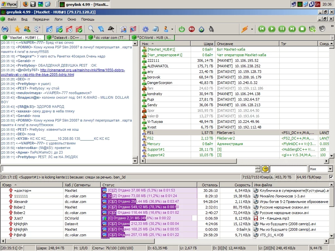335x251 pixels.
Task: Open search with the magnifying glass icon
Action: click(91, 29)
